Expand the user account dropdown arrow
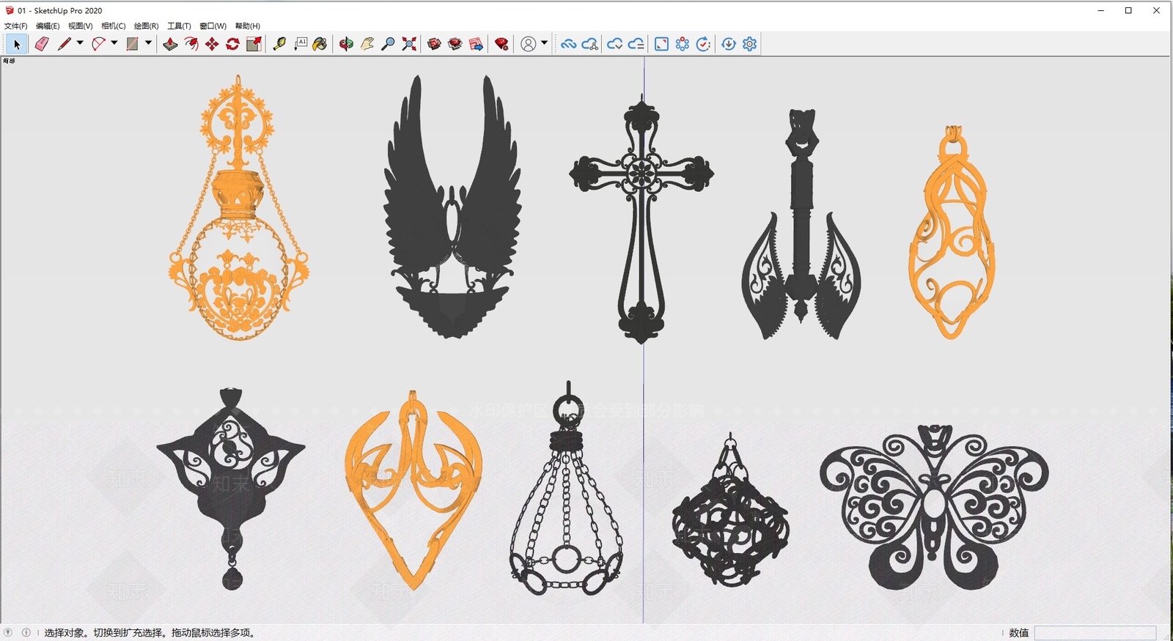The image size is (1173, 641). click(x=544, y=43)
